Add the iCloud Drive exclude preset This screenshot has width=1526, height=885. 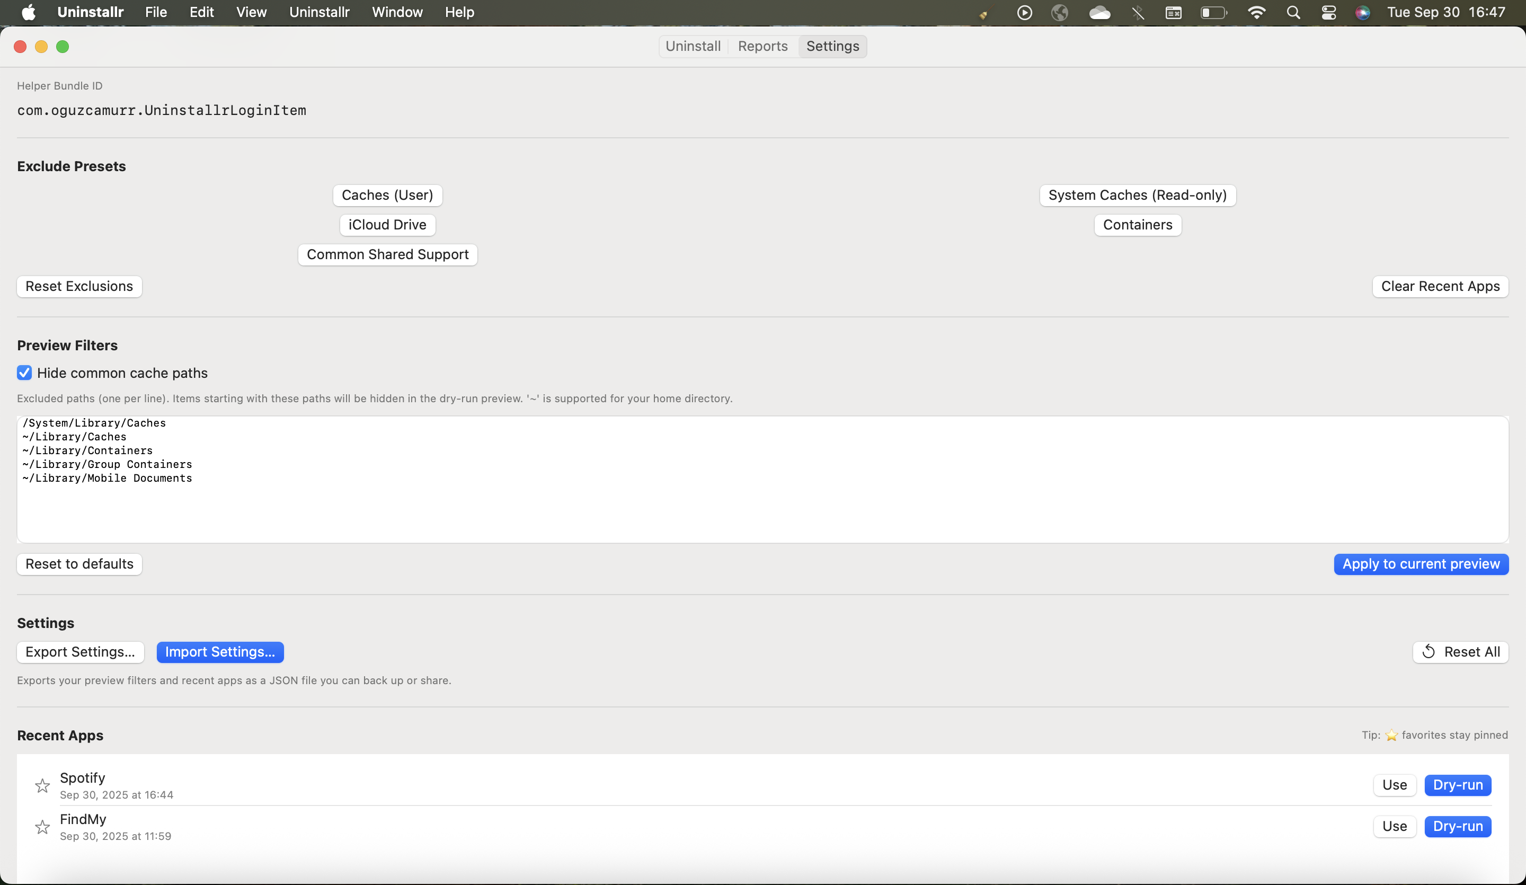tap(387, 225)
